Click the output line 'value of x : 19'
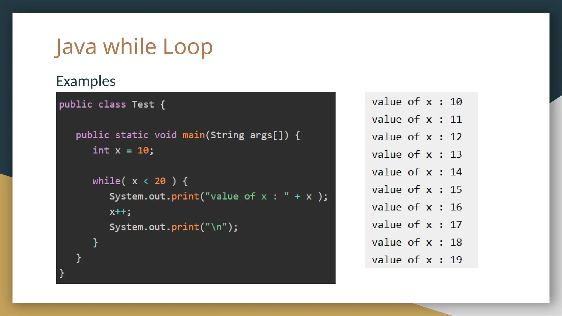562x316 pixels. point(417,260)
